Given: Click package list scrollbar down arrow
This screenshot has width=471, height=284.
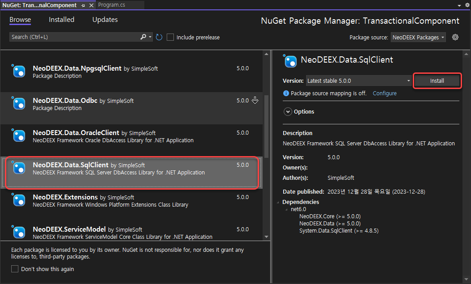Looking at the screenshot, I should click(x=267, y=237).
